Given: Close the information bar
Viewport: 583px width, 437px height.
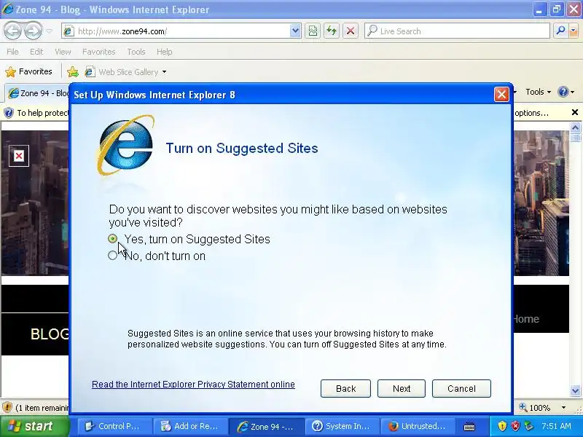Looking at the screenshot, I should point(575,112).
